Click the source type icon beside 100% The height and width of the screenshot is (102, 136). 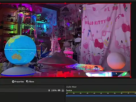tap(49, 90)
